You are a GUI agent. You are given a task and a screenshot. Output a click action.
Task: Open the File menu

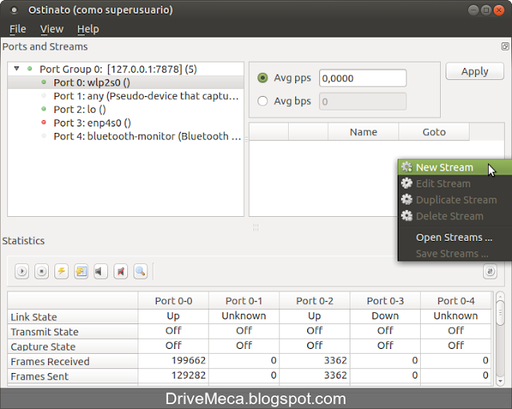(18, 29)
